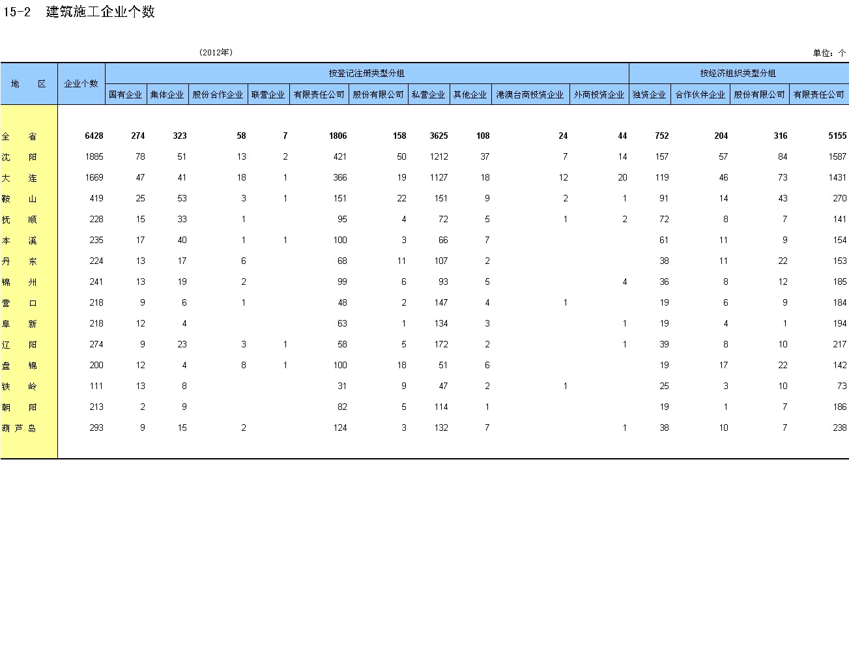This screenshot has height=668, width=849.
Task: Select 鞍山 enterprise count 419
Action: (96, 198)
